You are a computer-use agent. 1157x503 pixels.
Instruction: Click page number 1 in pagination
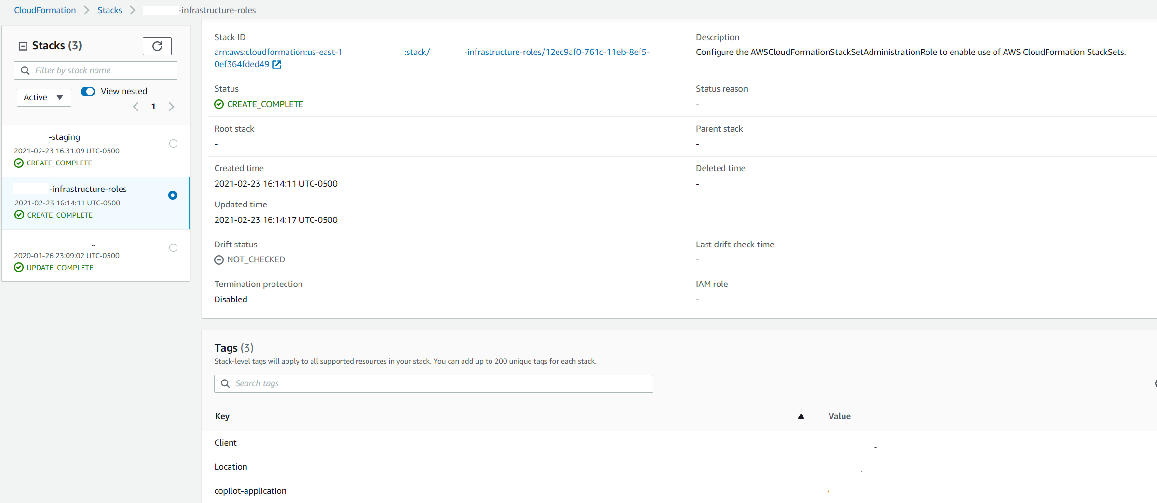[x=153, y=107]
